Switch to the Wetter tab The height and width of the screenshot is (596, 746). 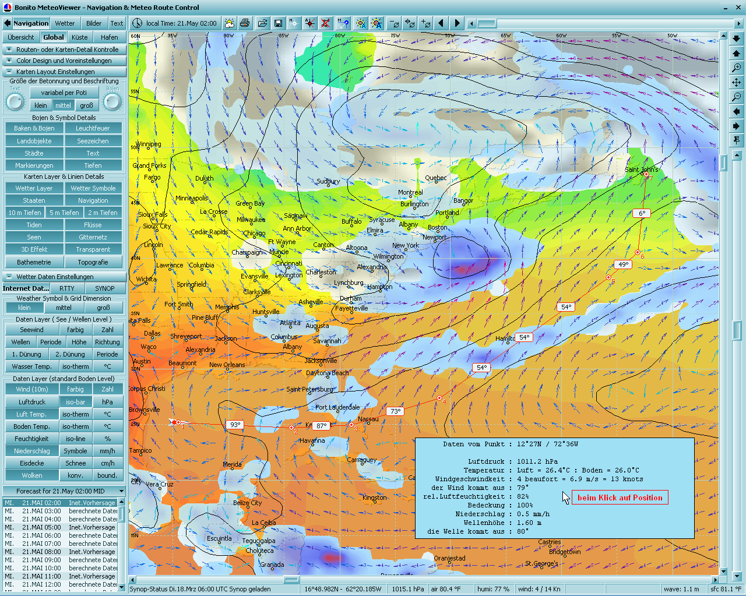pyautogui.click(x=65, y=23)
